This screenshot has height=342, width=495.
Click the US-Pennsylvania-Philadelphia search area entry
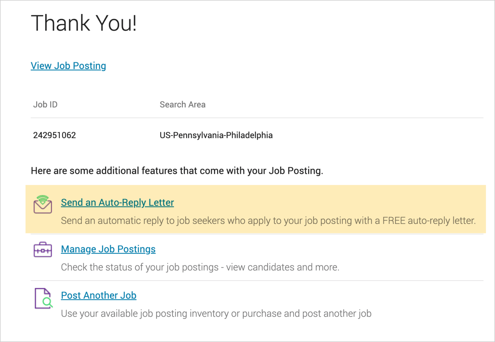click(x=216, y=135)
